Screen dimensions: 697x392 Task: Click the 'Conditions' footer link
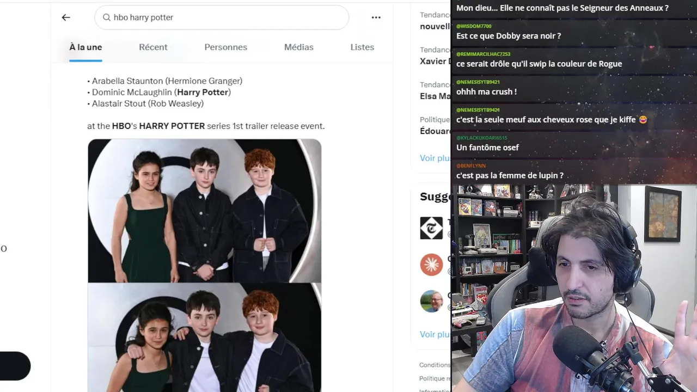pos(435,365)
